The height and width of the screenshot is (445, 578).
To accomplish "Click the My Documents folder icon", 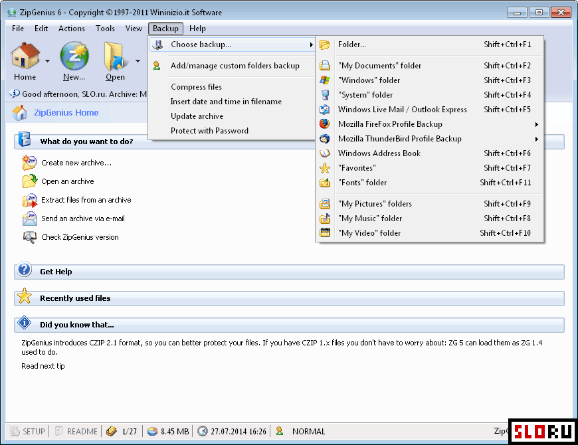I will (x=325, y=66).
